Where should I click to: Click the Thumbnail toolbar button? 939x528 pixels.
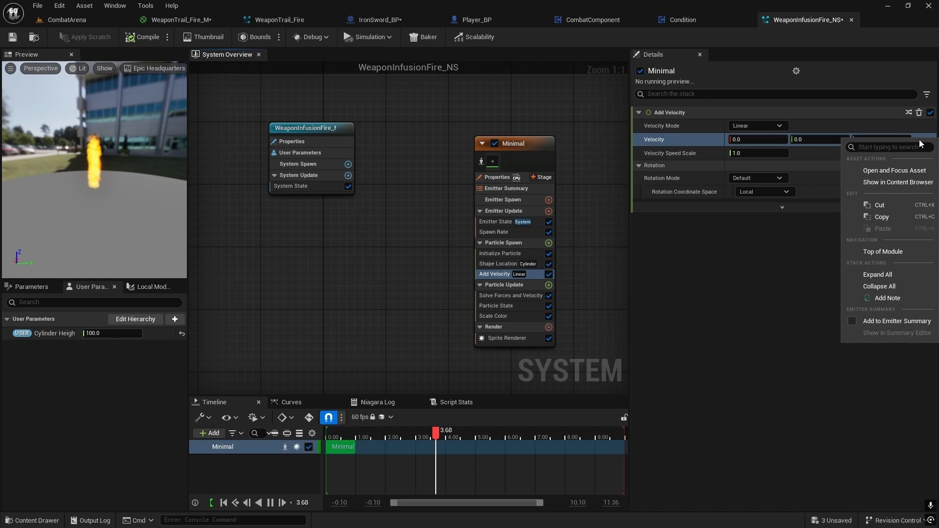click(203, 37)
